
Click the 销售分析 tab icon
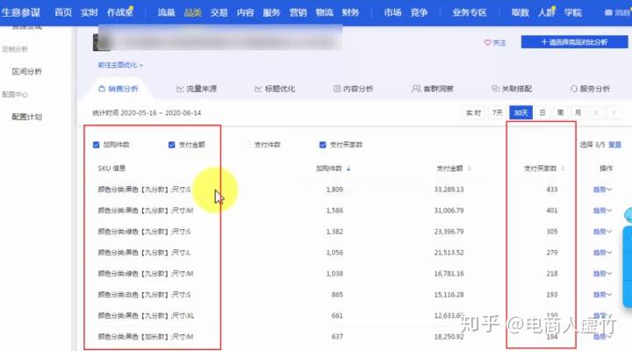(102, 89)
